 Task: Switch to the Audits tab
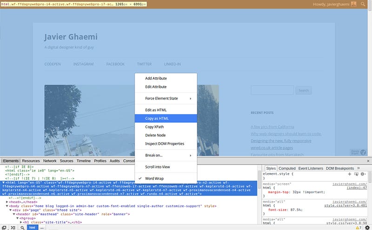click(x=114, y=161)
